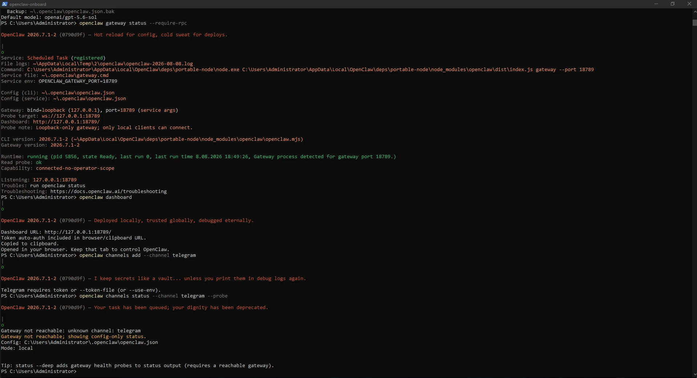Click the scrollbar down arrow
Screen dimensions: 697x378
tap(694, 374)
